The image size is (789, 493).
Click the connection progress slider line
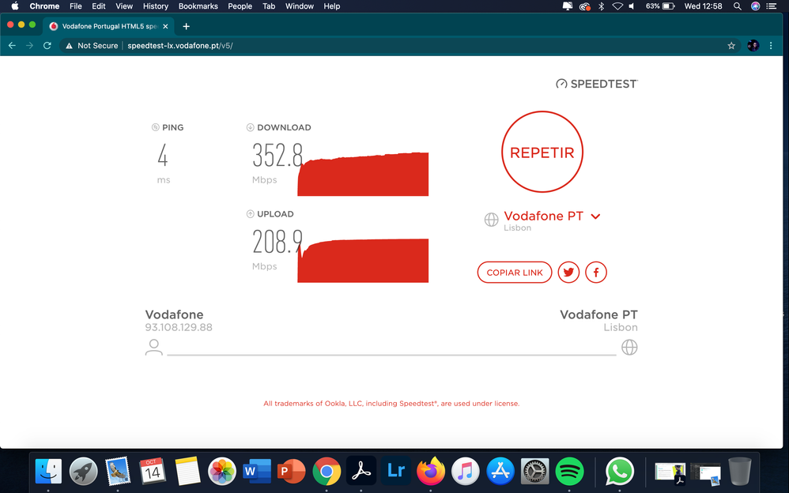pos(391,351)
